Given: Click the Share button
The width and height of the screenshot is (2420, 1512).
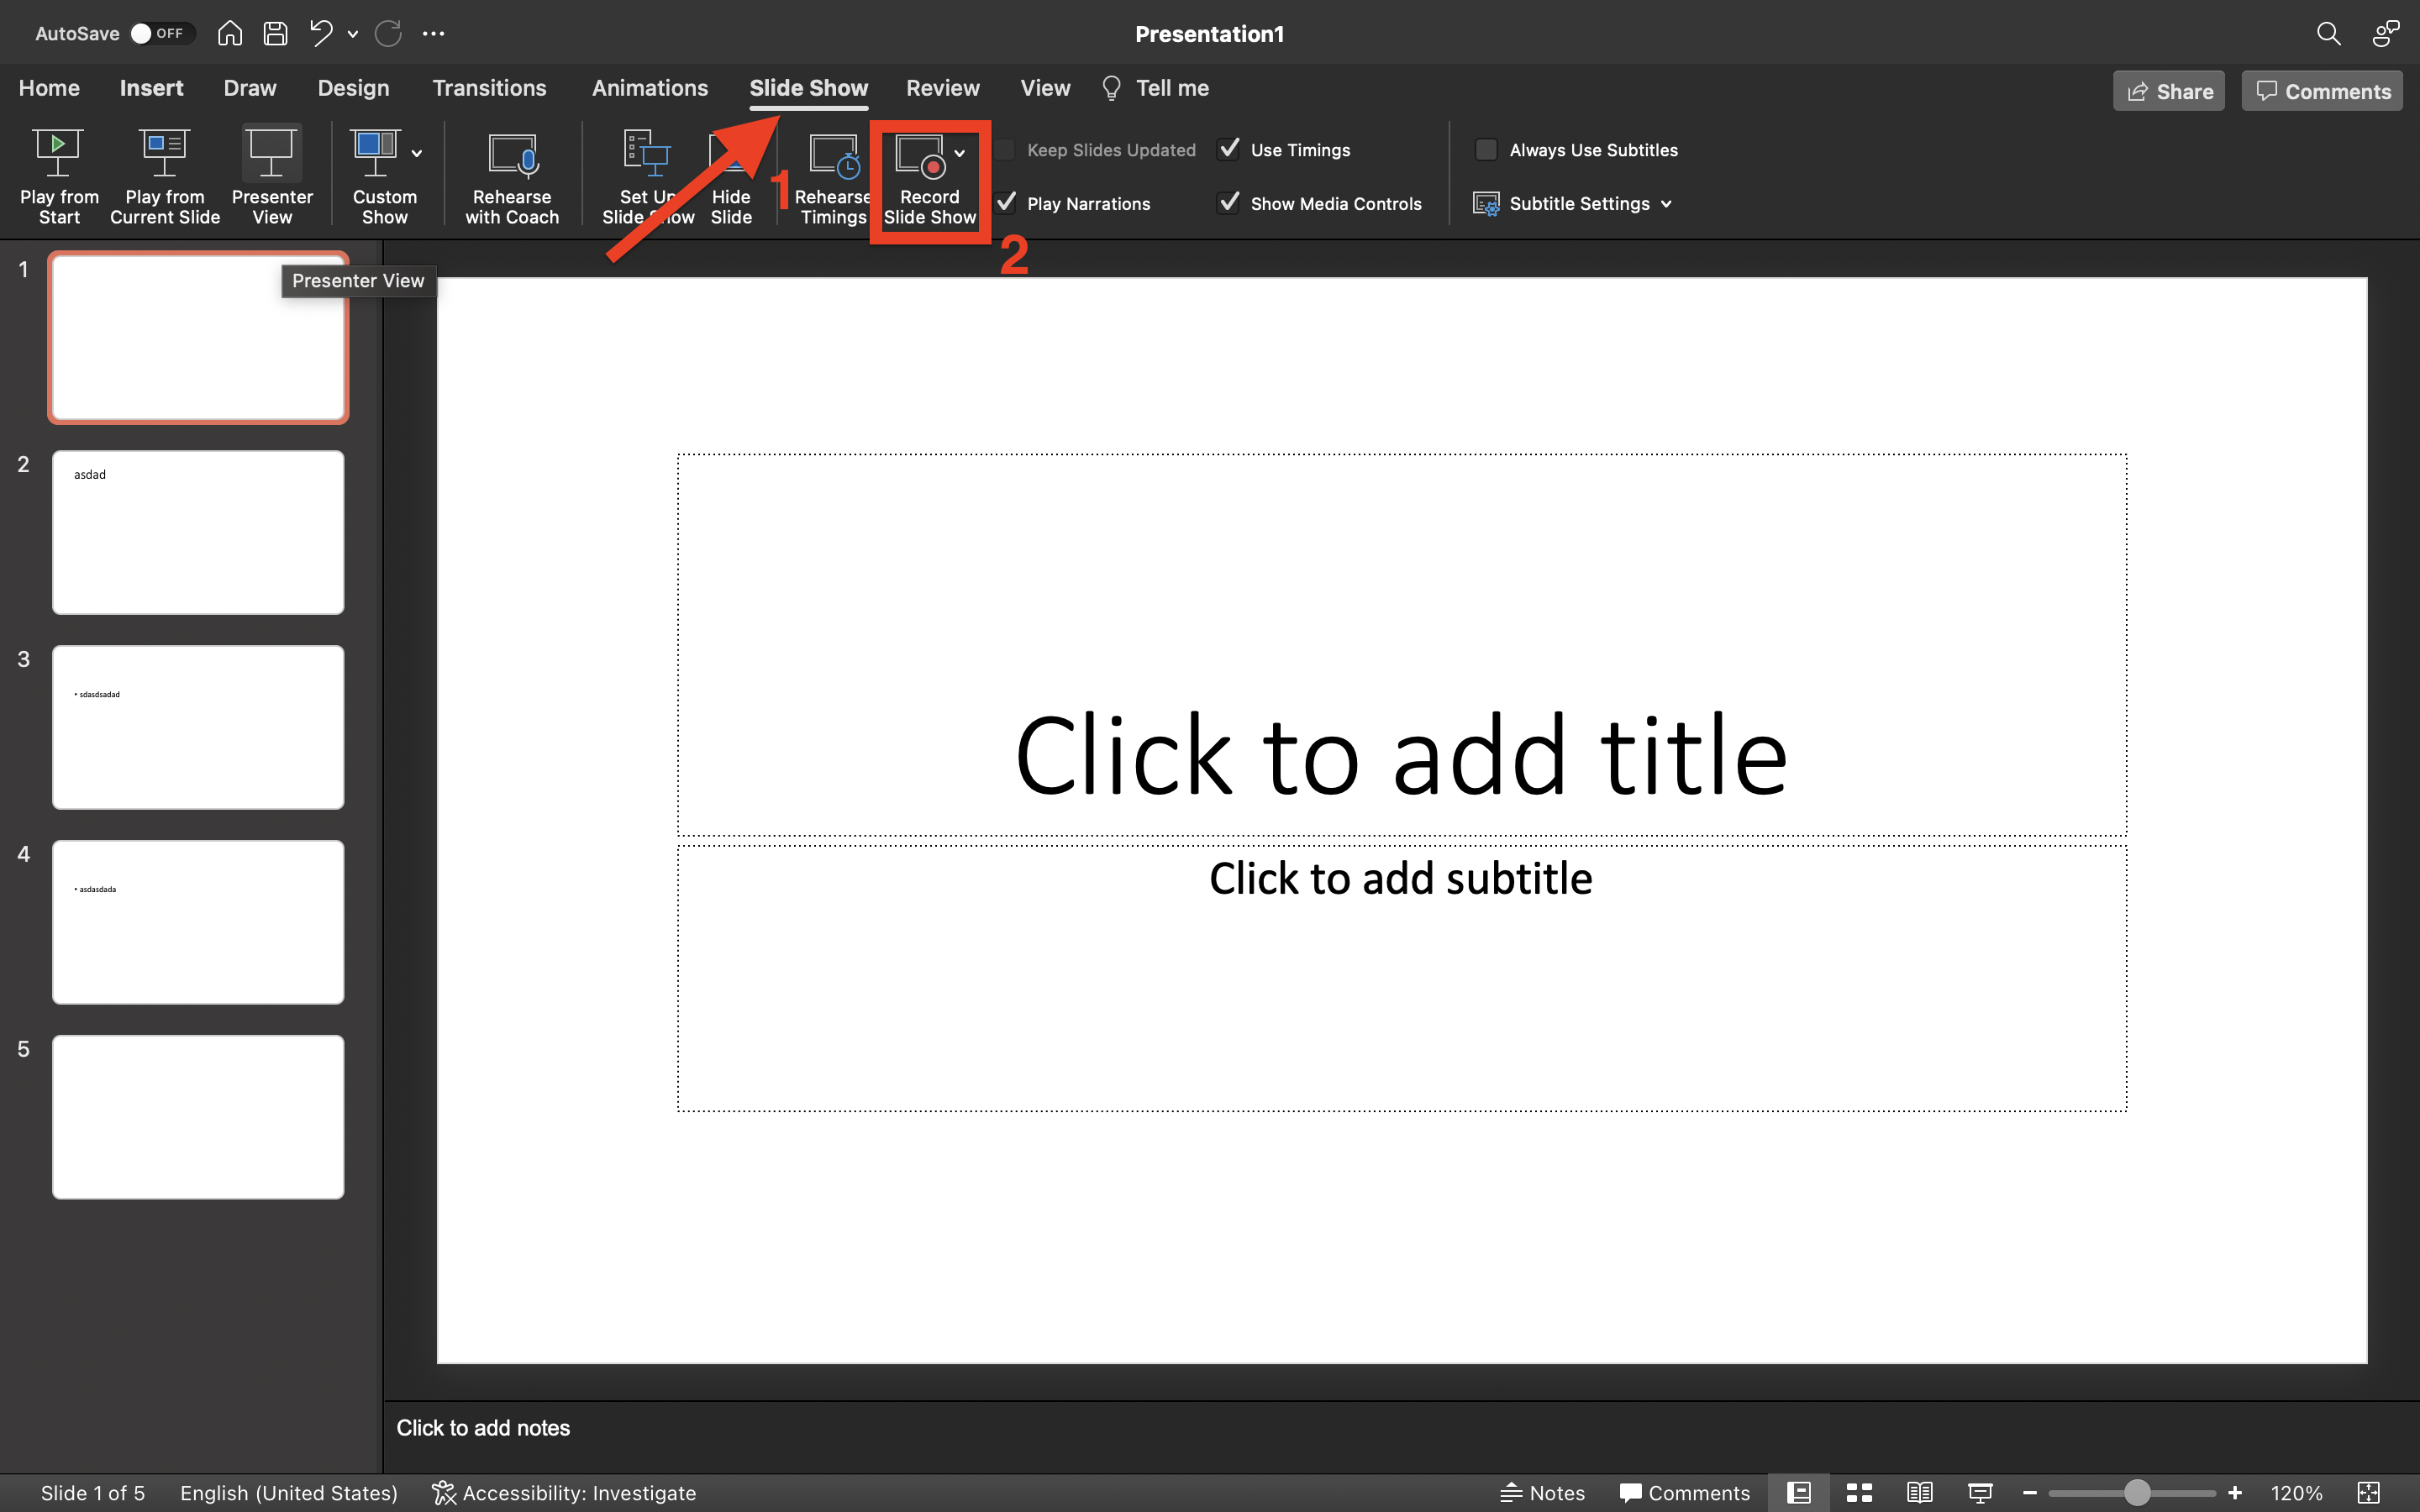Looking at the screenshot, I should coord(2167,91).
